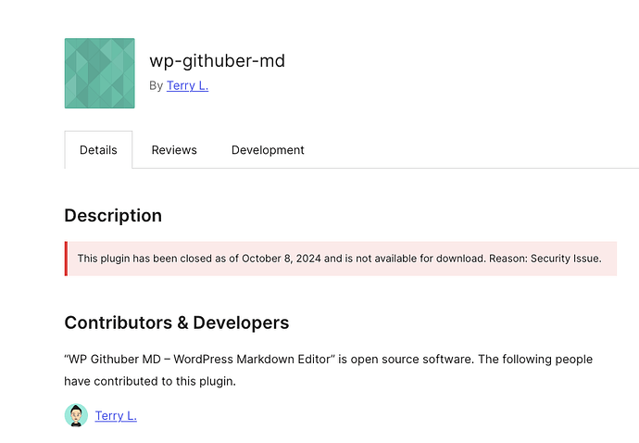
Task: Follow the Terry L. link beside the avatar
Action: [x=116, y=416]
